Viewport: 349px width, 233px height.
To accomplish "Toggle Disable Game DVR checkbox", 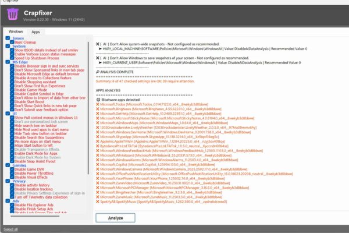I will [x=12, y=170].
